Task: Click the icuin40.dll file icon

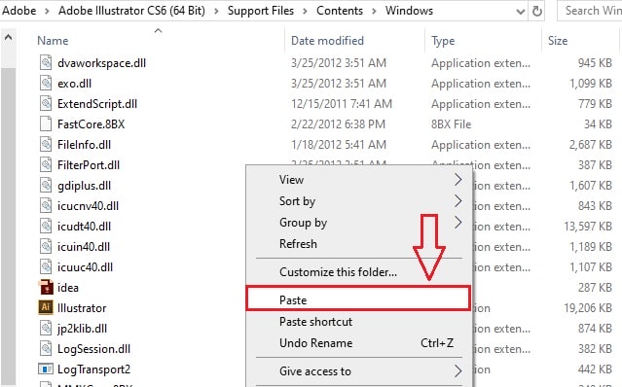Action: [x=46, y=247]
